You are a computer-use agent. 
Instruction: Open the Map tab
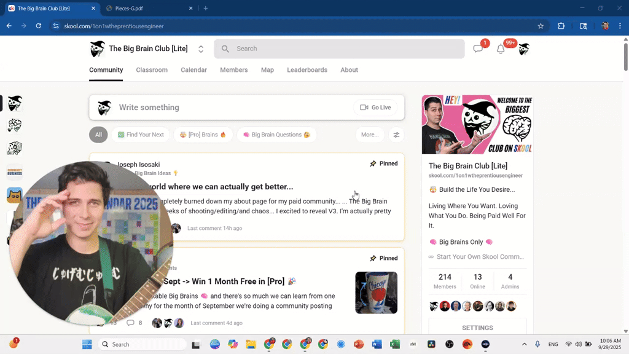pos(267,70)
